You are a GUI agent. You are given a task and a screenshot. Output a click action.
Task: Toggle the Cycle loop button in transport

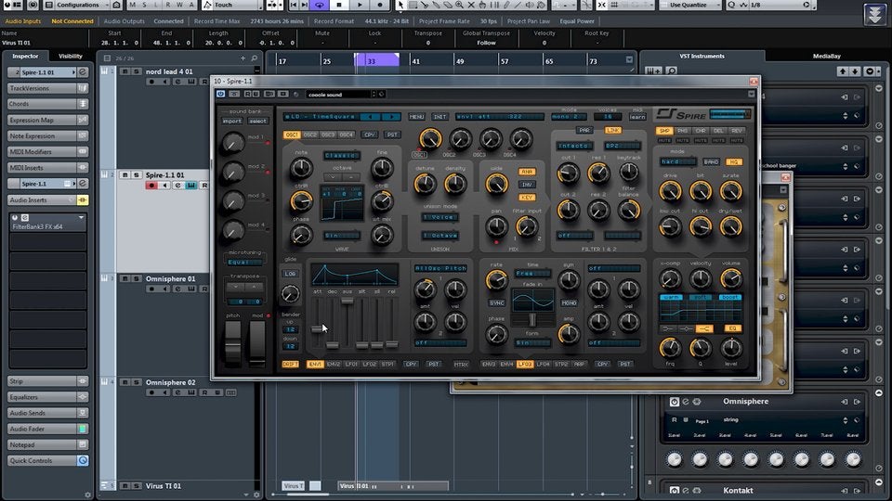(x=320, y=6)
